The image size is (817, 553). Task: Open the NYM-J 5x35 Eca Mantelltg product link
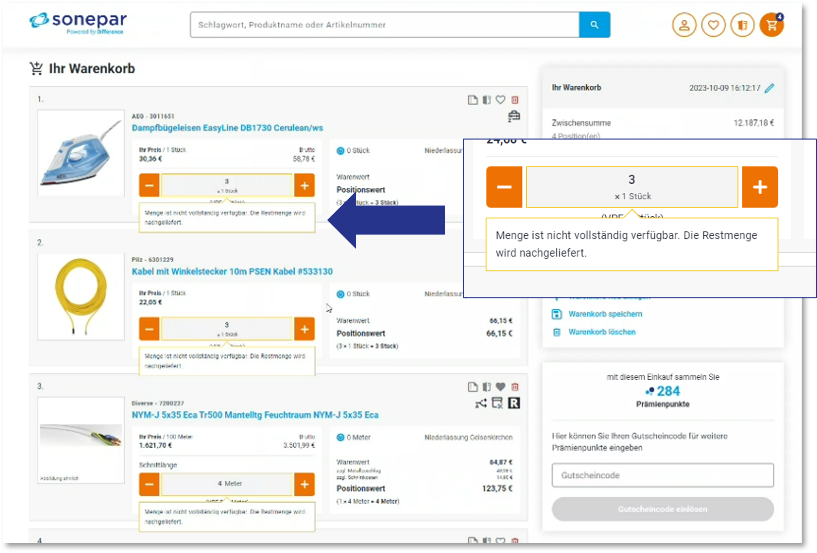pos(255,415)
